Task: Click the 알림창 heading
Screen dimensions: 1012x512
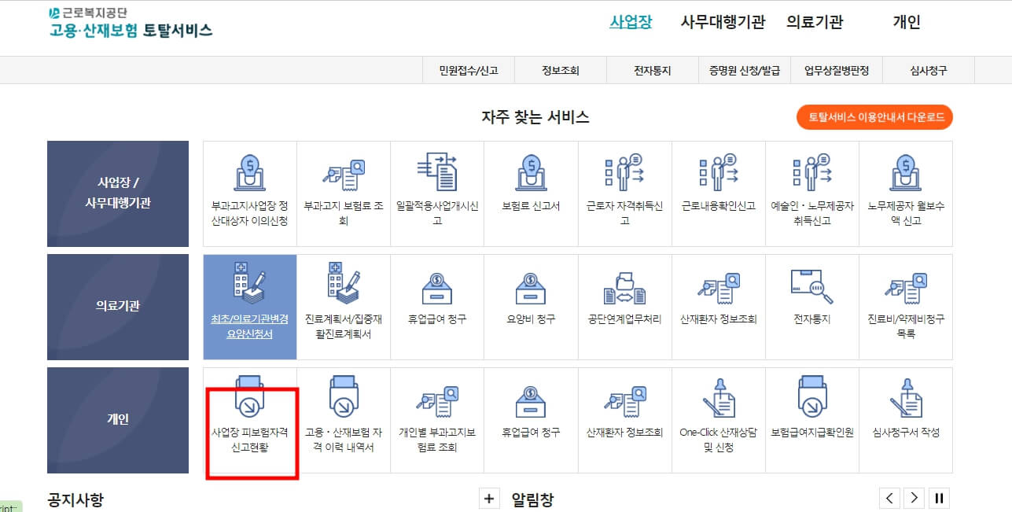Action: 532,500
